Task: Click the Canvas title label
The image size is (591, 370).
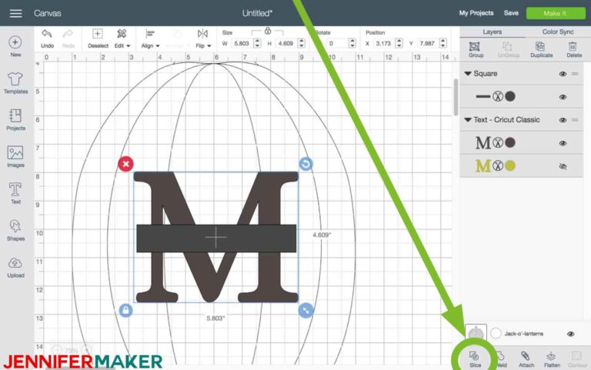Action: [48, 13]
